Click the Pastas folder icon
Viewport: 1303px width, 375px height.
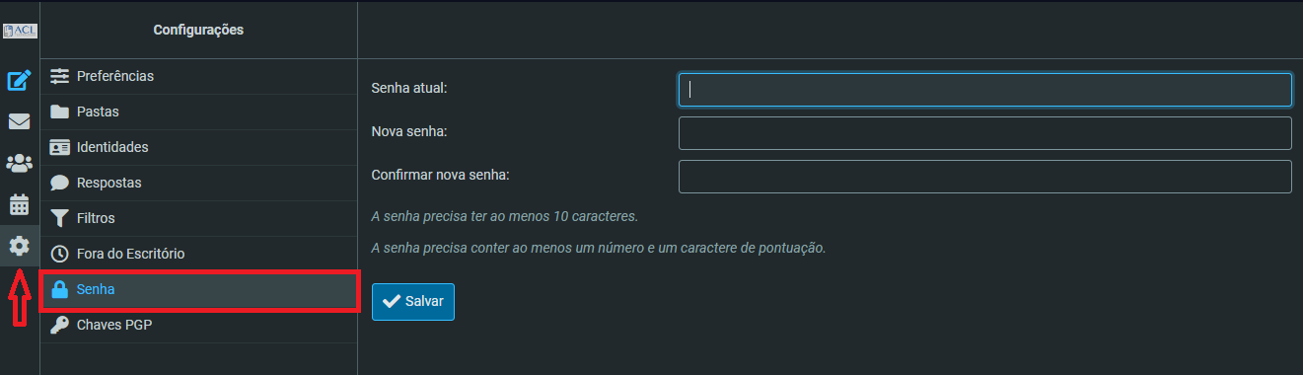click(x=60, y=112)
